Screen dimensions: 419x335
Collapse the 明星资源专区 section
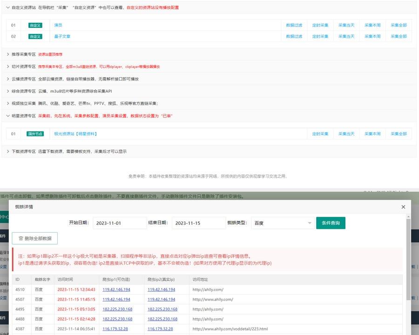[8, 116]
